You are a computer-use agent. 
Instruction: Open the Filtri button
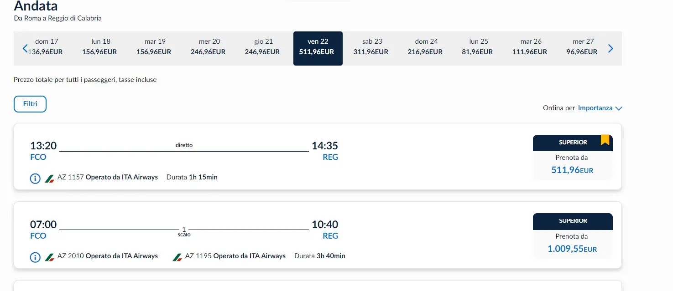coord(30,104)
